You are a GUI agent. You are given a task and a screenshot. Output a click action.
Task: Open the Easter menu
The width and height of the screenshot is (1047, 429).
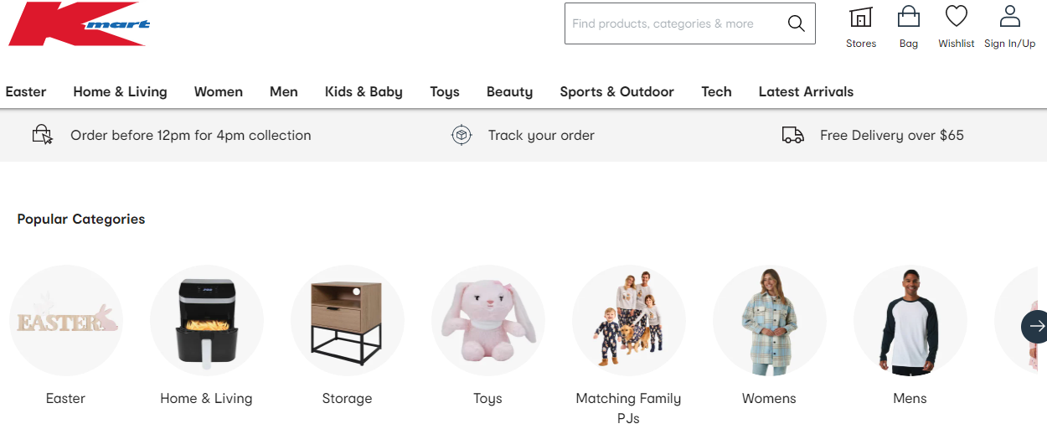26,92
